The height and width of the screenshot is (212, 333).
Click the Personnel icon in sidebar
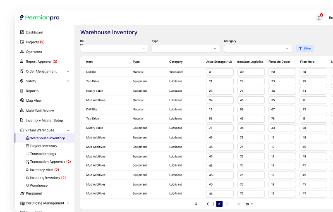[x=22, y=193]
